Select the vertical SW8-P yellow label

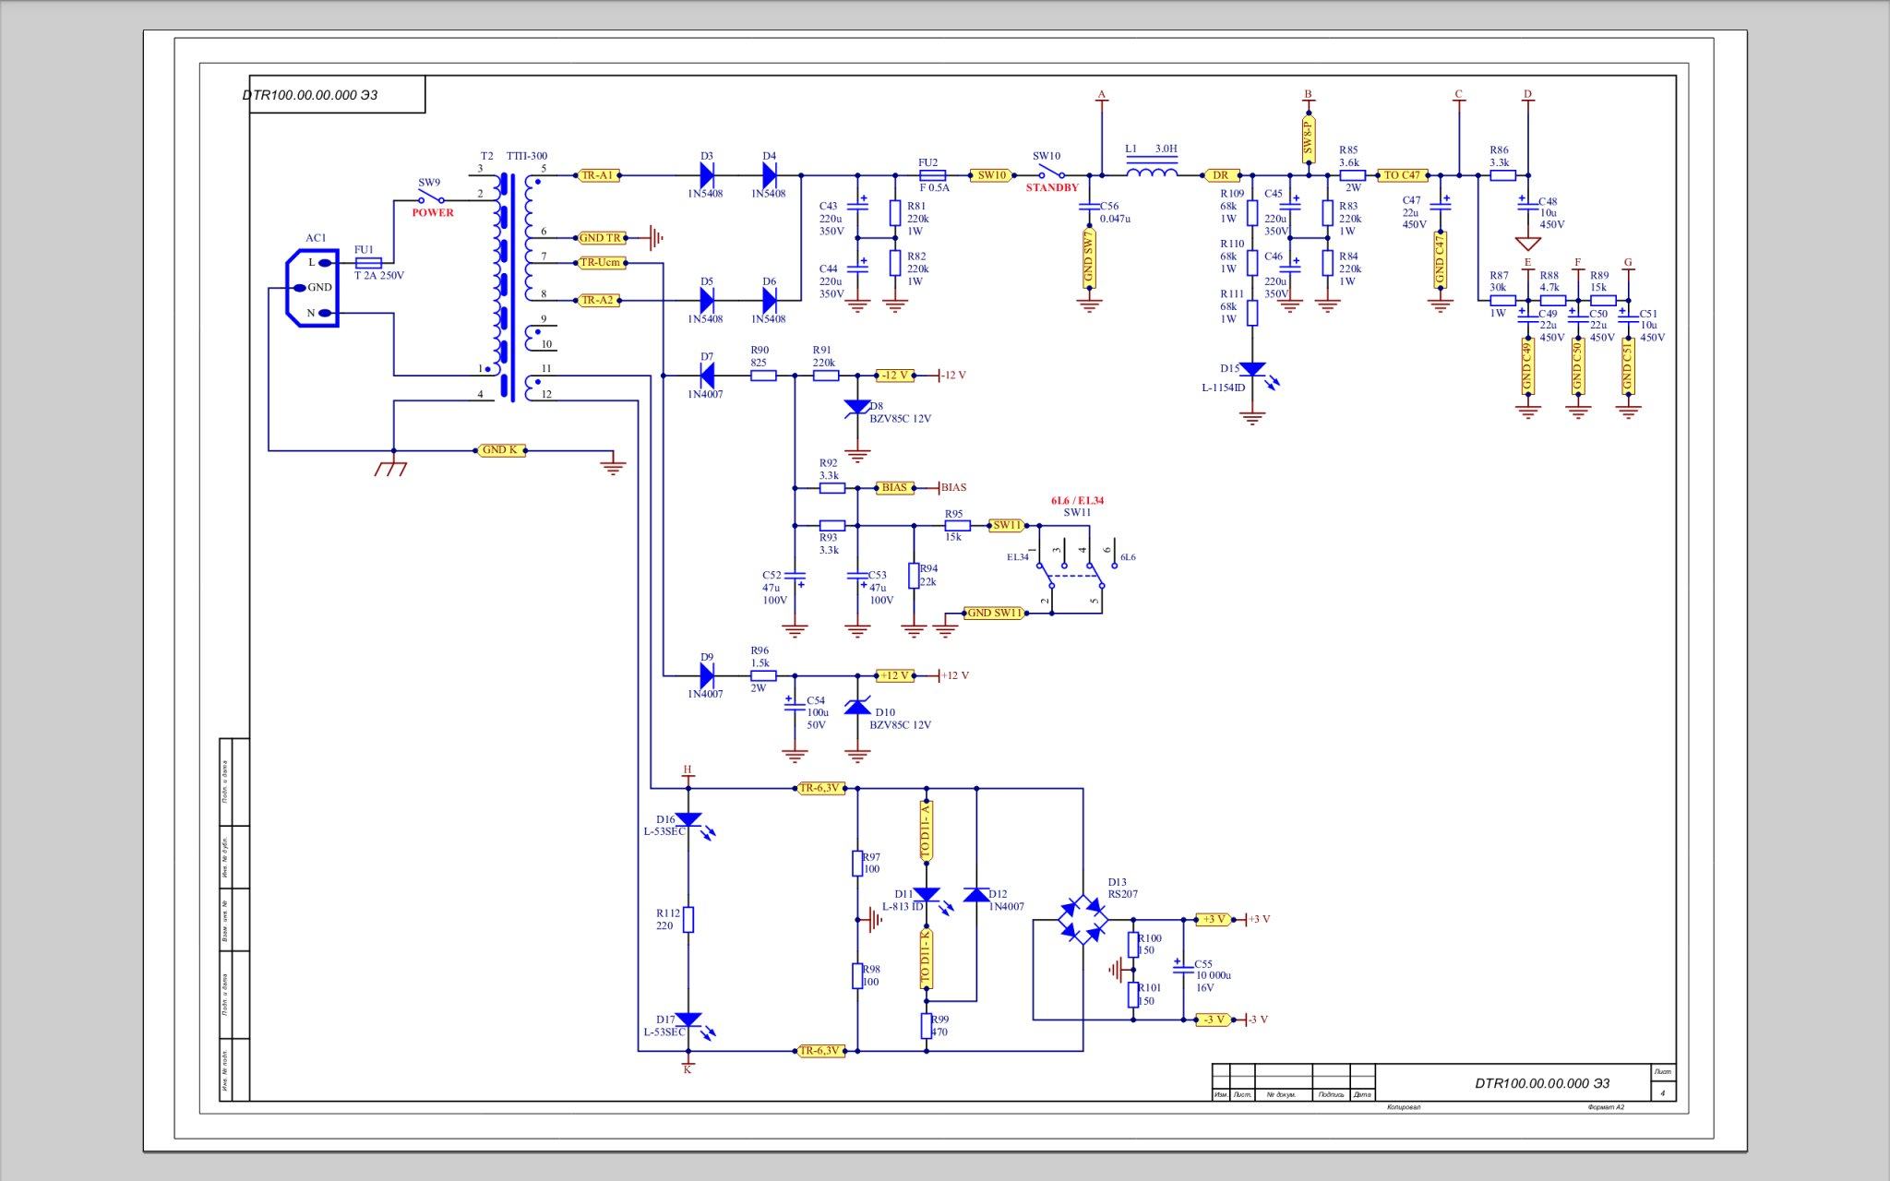[1309, 140]
